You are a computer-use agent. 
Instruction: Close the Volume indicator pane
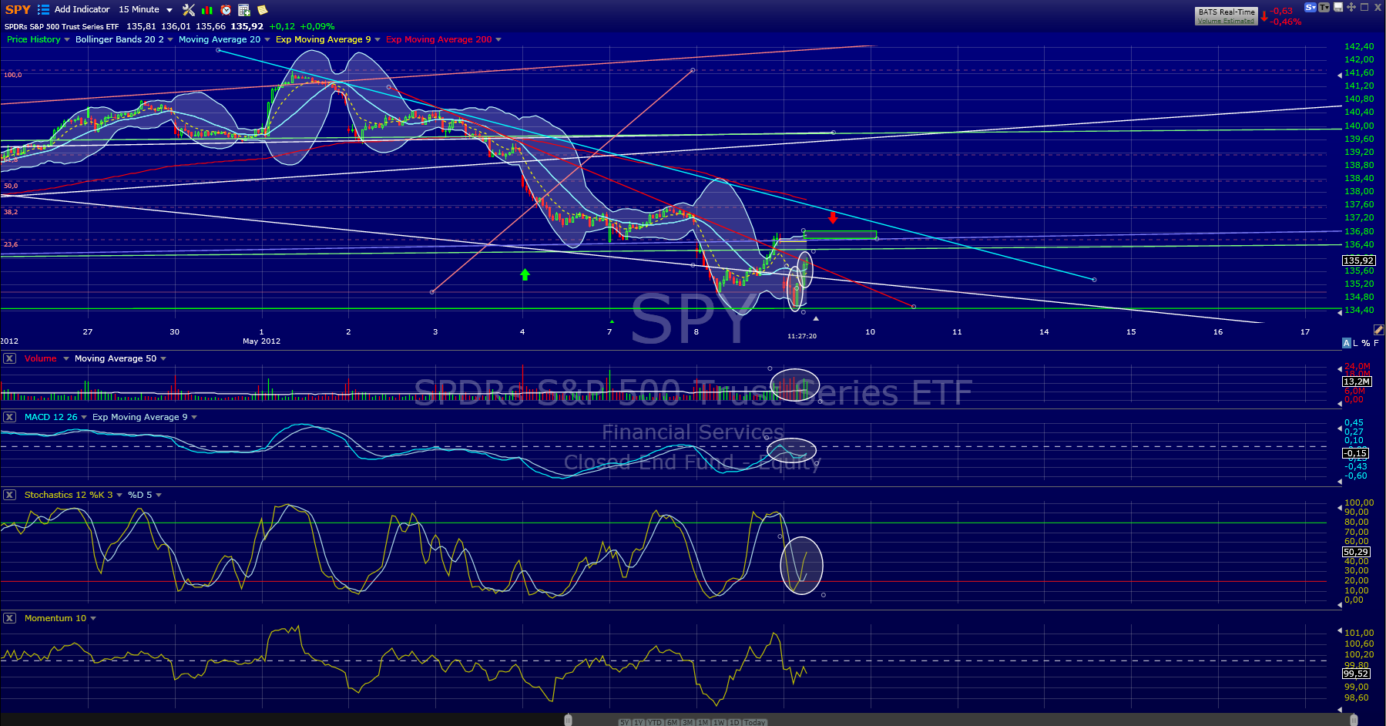[x=9, y=358]
